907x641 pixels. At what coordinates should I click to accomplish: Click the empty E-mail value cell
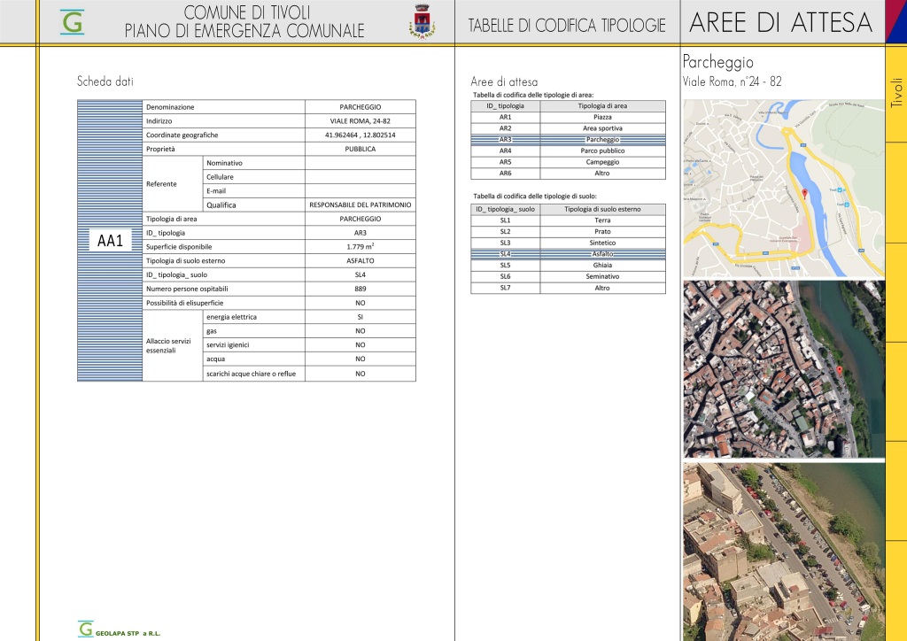(360, 190)
